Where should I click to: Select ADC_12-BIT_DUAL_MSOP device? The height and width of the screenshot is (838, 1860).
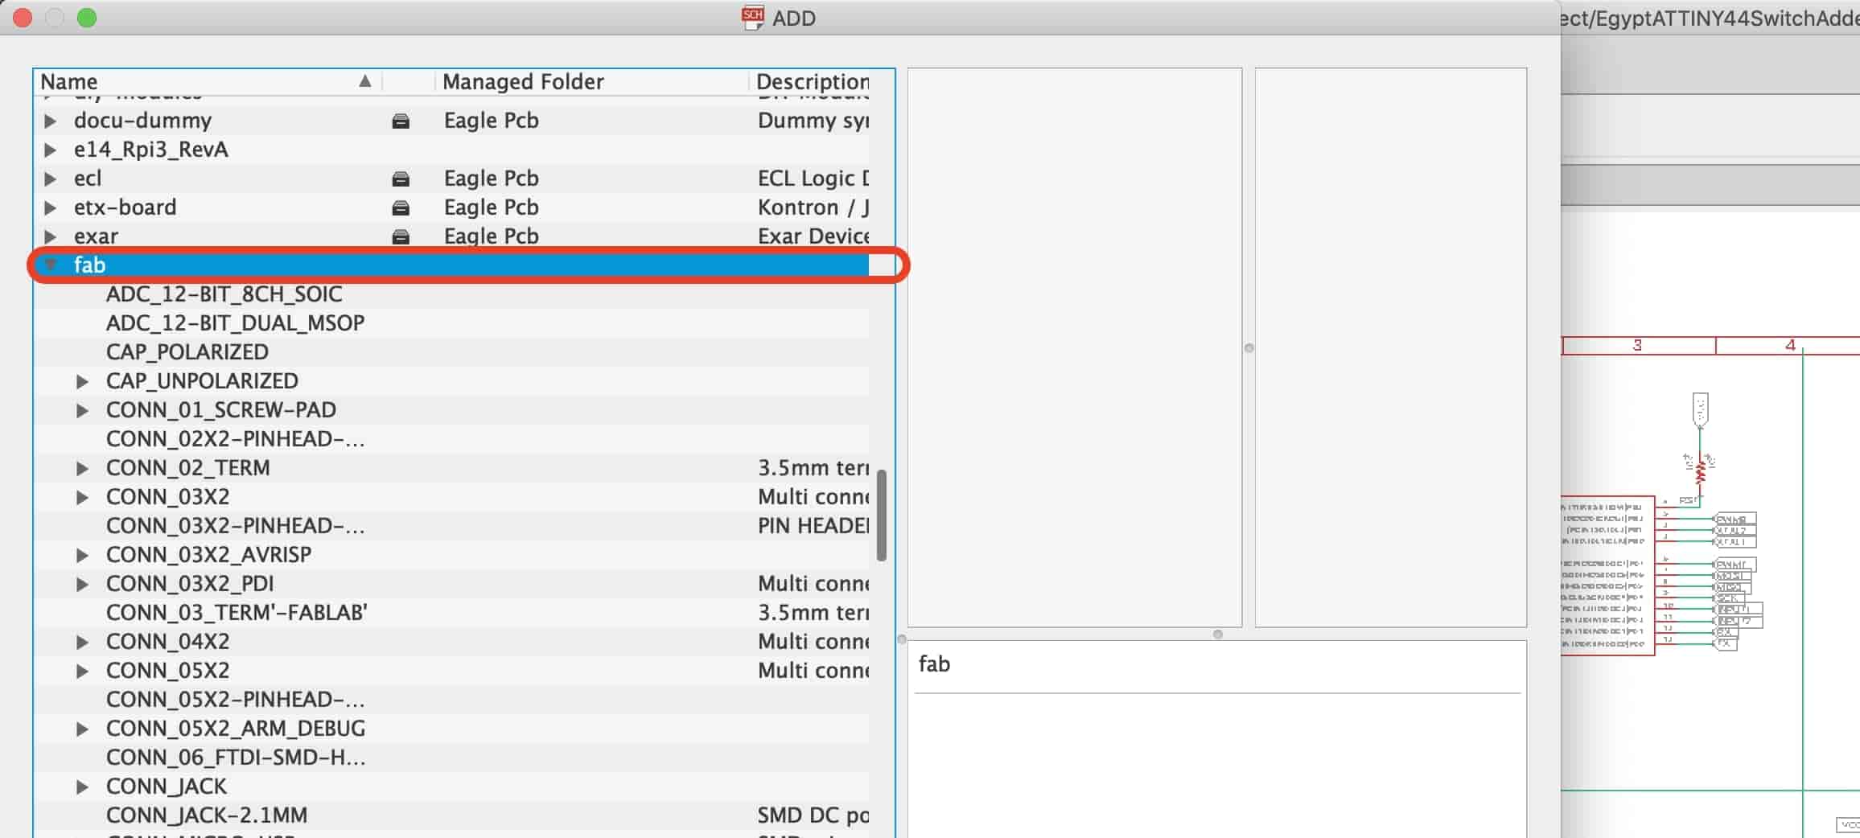236,323
